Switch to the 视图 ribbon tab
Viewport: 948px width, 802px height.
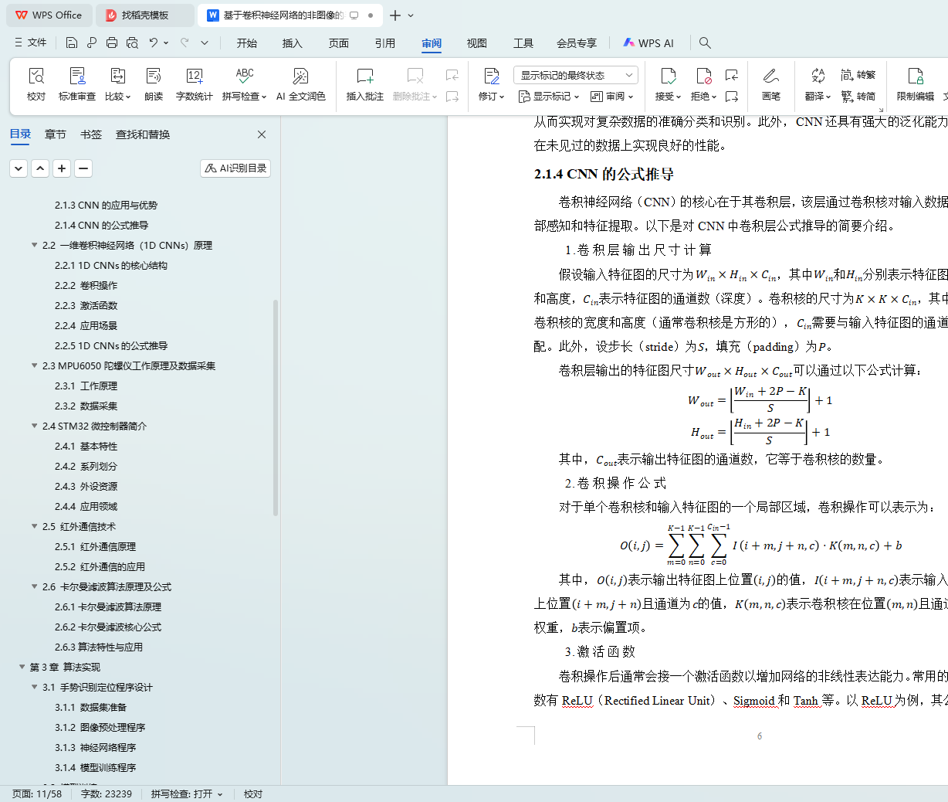(476, 43)
